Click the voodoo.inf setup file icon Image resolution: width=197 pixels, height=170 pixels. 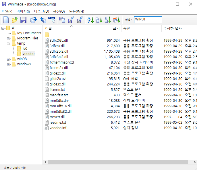tap(47, 128)
